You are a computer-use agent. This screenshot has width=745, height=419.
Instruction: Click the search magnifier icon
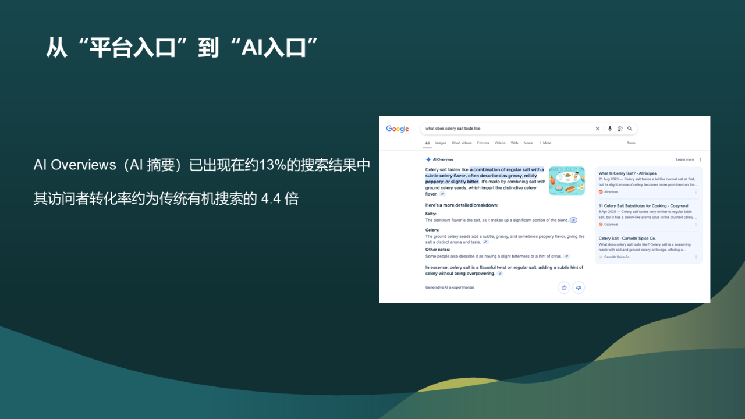630,128
